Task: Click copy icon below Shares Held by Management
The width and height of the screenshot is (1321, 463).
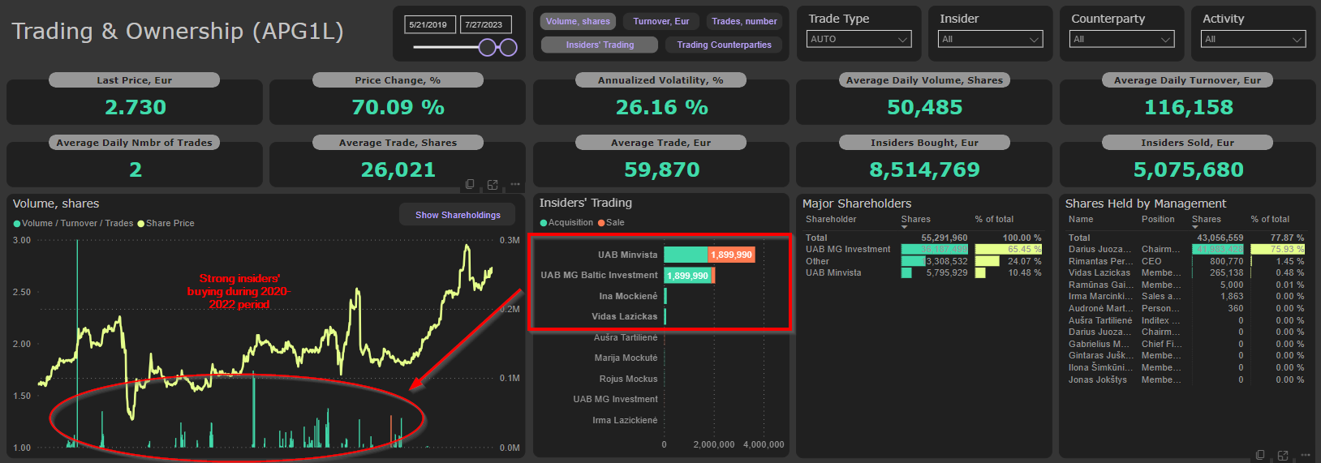Action: (x=1260, y=455)
